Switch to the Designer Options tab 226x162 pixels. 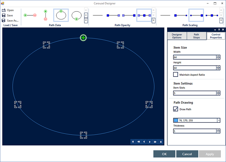(x=177, y=36)
